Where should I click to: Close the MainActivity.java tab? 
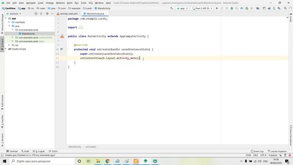click(x=106, y=14)
